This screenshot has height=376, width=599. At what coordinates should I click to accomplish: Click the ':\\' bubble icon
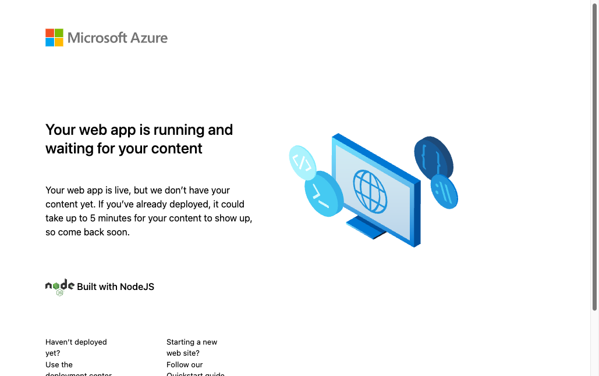click(x=444, y=192)
